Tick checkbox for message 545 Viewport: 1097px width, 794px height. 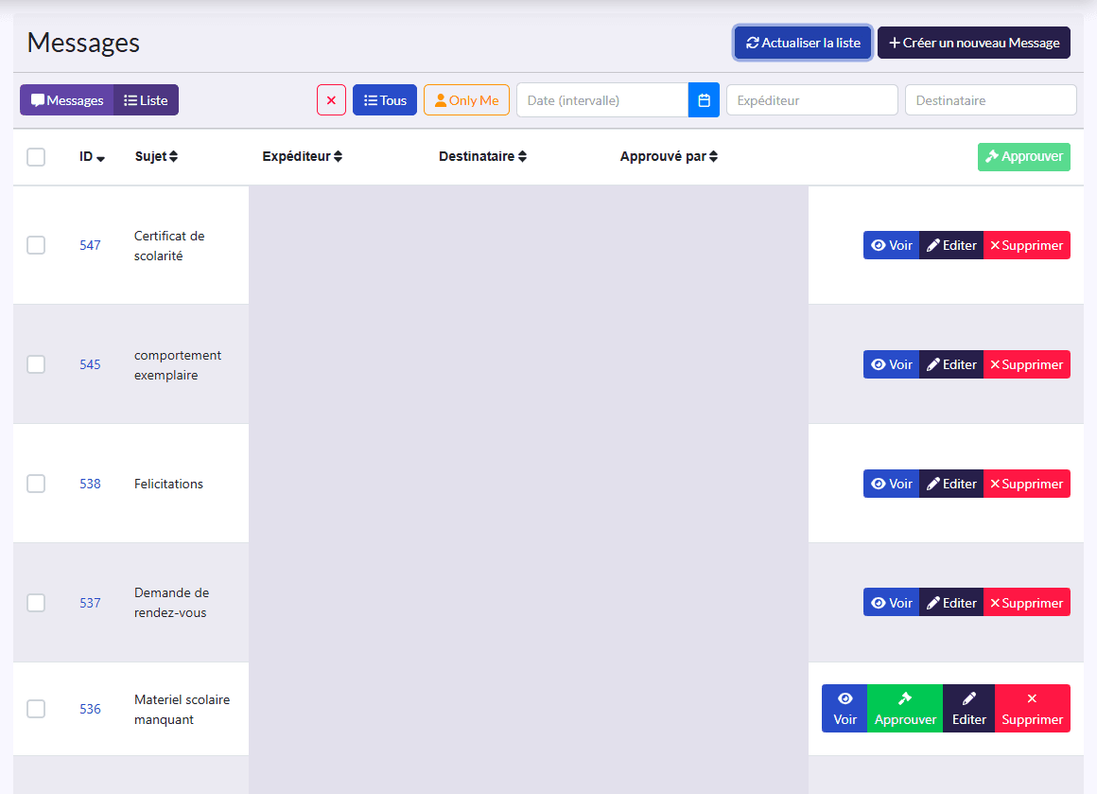(x=36, y=364)
